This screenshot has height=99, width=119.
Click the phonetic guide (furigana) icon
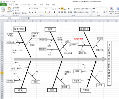point(54,12)
